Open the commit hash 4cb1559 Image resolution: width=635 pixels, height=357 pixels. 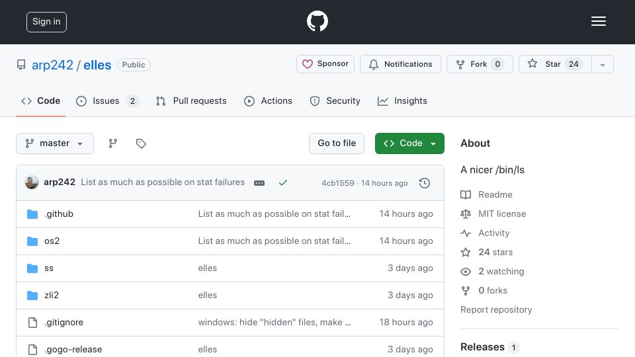click(x=338, y=183)
